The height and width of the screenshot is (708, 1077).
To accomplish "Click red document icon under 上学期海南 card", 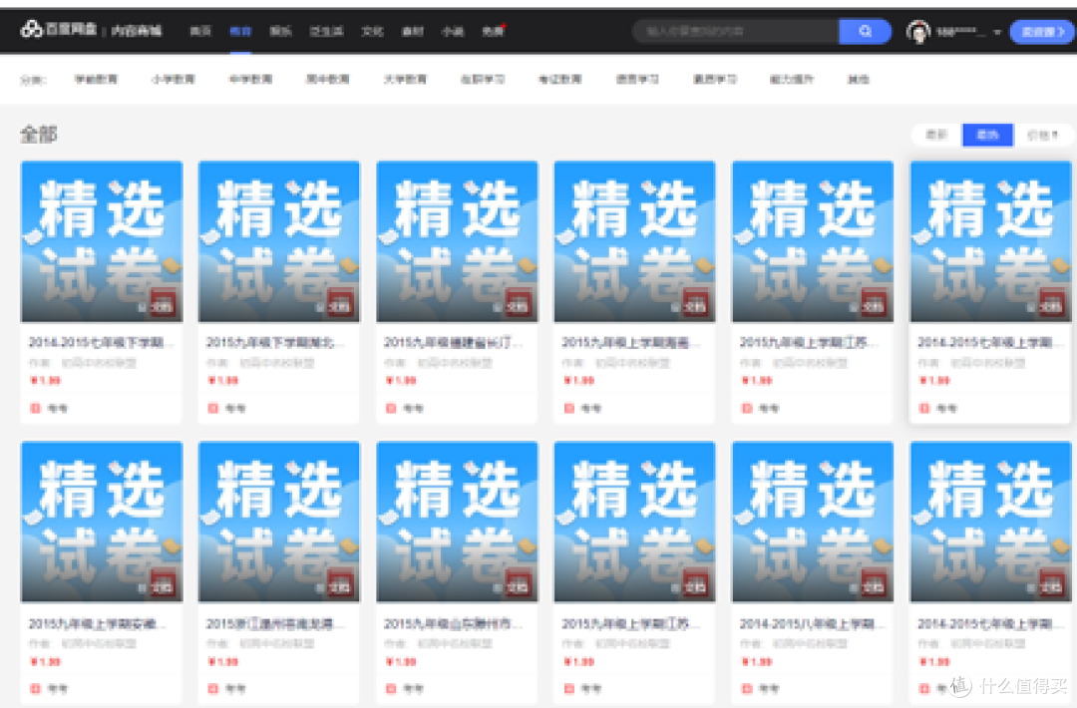I will tap(568, 408).
